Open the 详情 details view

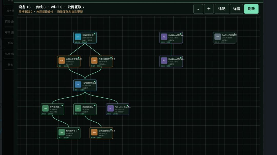236,9
